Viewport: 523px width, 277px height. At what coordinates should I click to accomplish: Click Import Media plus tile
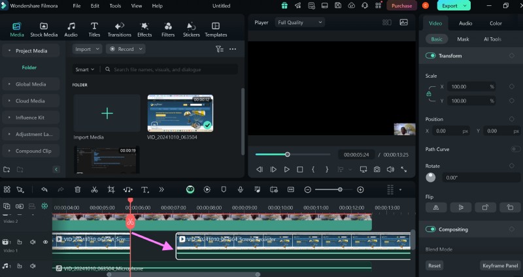click(107, 113)
